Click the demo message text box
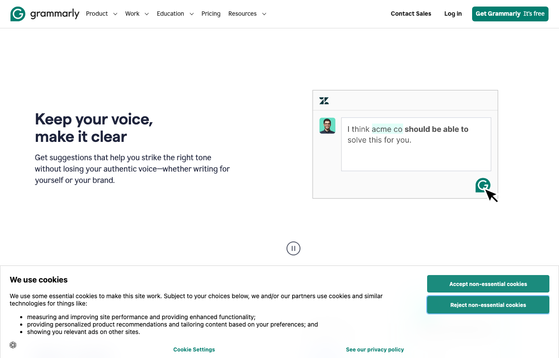This screenshot has height=358, width=559. point(416,144)
